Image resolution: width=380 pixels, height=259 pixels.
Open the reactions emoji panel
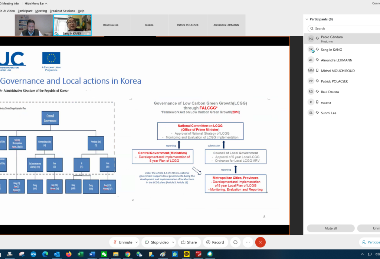[235, 242]
